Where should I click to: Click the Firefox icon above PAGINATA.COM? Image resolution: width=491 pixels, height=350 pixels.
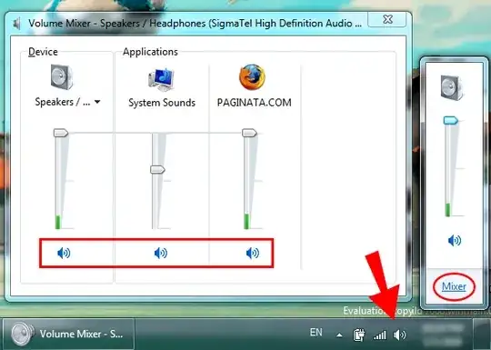point(252,77)
